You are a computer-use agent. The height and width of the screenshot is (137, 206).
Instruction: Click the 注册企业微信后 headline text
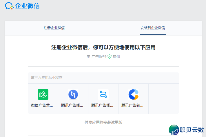tap(103, 47)
